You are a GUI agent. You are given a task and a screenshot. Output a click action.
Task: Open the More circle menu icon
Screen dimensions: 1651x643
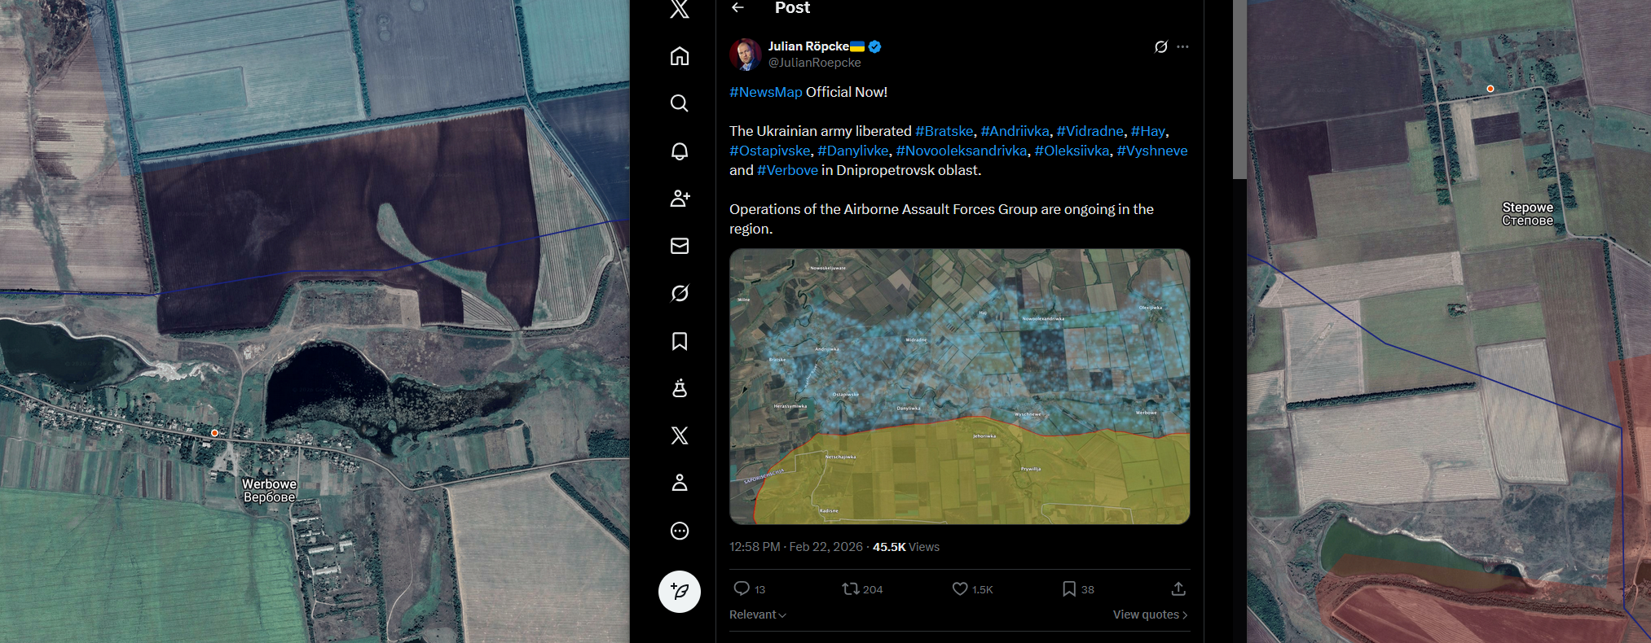click(679, 531)
